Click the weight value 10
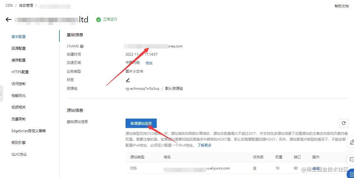354x178 pixels. (277, 168)
